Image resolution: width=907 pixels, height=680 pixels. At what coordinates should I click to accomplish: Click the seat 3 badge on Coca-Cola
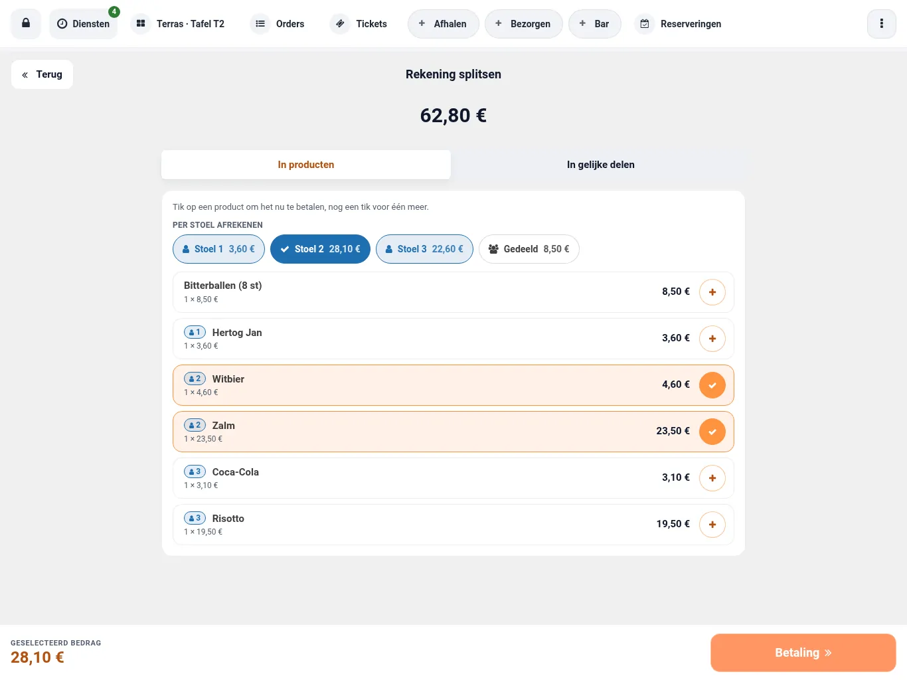(195, 471)
